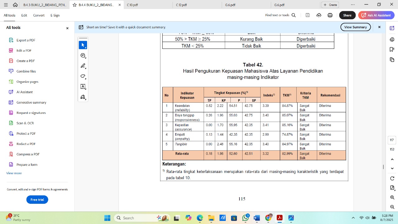Close the B.4.4 BUKU_2 tab
398x224 pixels.
(x=119, y=5)
